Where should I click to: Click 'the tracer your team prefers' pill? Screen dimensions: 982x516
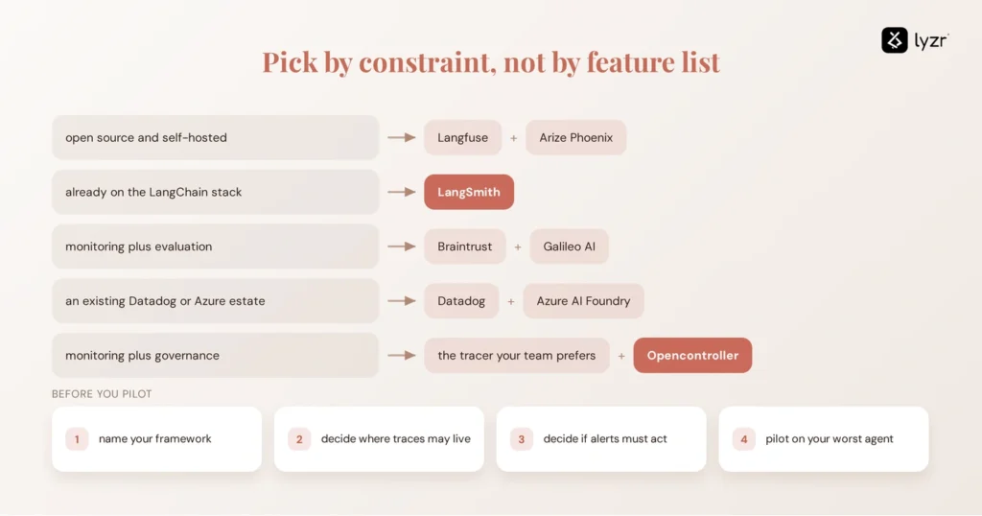click(516, 356)
